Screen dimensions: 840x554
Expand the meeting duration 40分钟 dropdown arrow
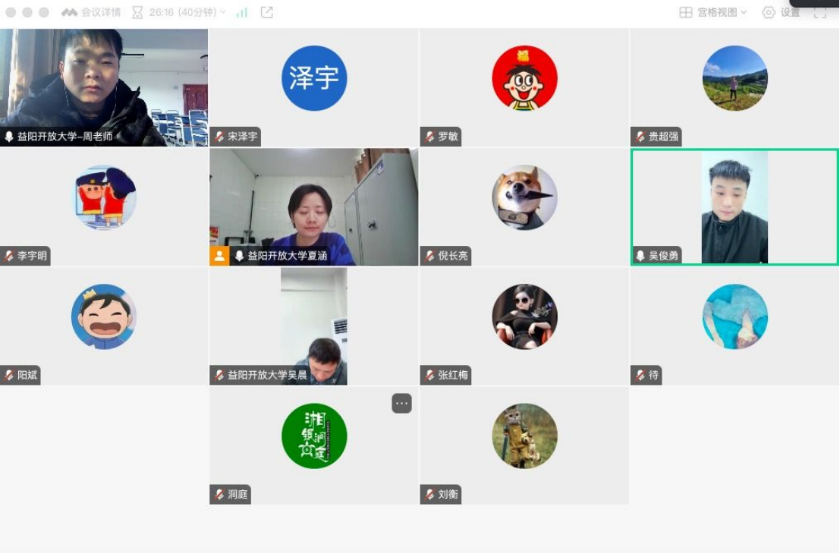coord(223,12)
